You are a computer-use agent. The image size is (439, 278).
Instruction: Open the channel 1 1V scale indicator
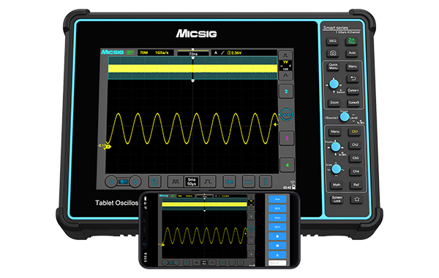pos(285,66)
